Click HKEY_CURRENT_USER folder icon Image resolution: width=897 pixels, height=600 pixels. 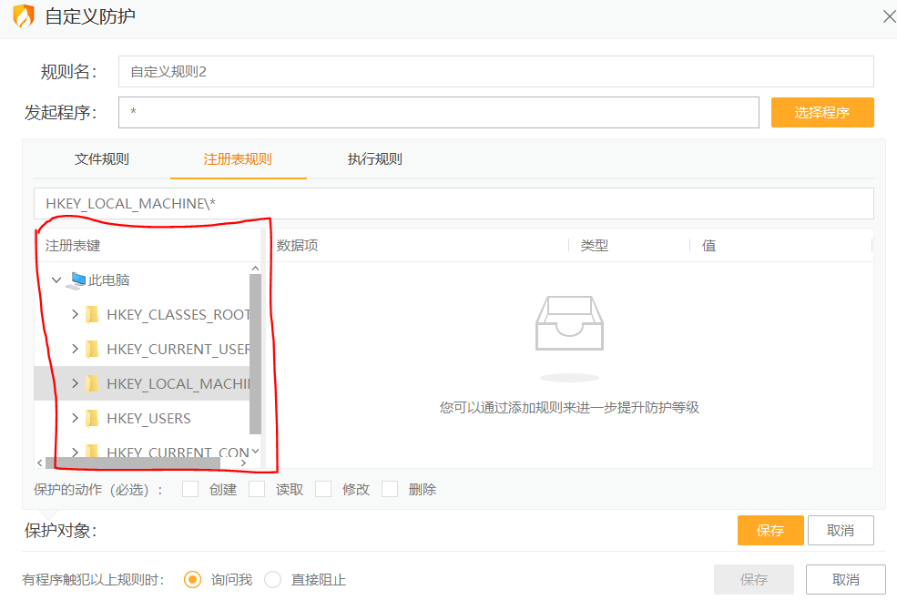pos(92,349)
